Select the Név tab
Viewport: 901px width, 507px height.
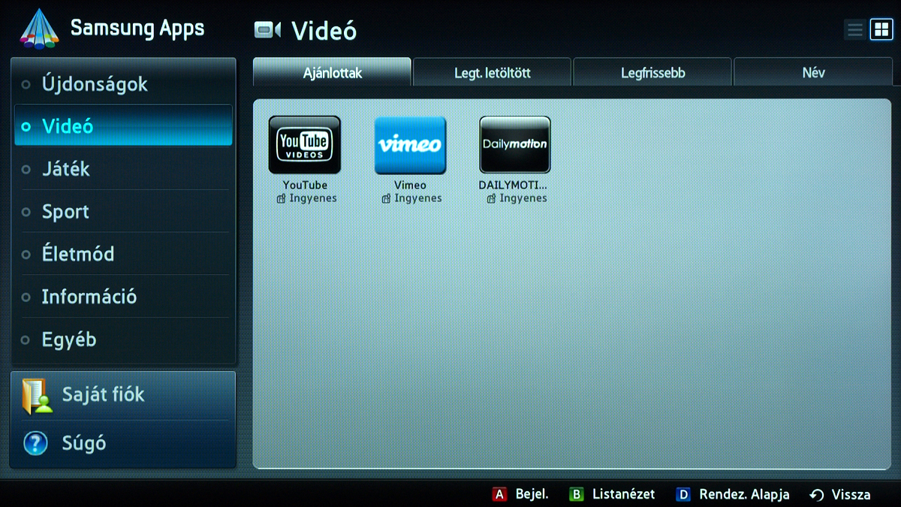pos(813,73)
